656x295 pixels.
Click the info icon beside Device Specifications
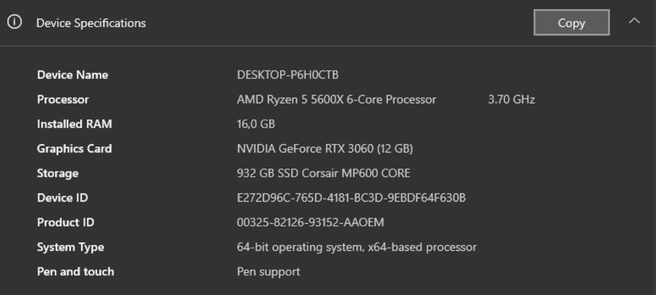(14, 23)
